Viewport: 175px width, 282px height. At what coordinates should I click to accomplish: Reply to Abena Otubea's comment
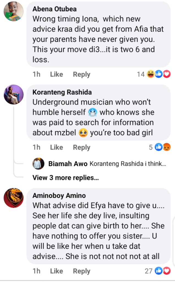(x=81, y=74)
